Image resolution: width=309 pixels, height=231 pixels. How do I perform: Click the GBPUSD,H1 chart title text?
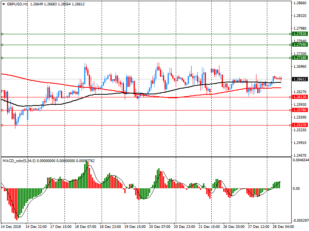17,4
